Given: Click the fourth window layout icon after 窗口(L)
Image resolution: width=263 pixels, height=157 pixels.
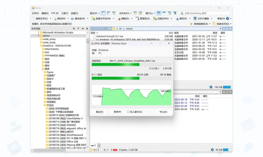Looking at the screenshot, I should [x=175, y=13].
